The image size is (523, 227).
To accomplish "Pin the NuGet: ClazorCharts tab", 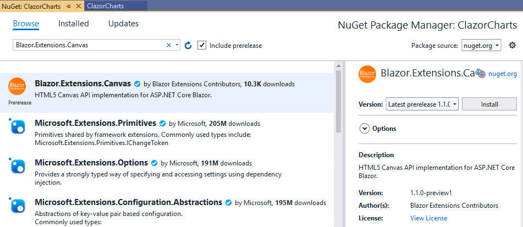I will [68, 5].
